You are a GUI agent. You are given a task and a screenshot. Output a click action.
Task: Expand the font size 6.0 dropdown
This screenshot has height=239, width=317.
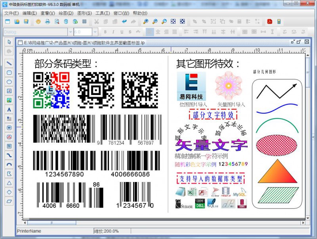pos(95,32)
